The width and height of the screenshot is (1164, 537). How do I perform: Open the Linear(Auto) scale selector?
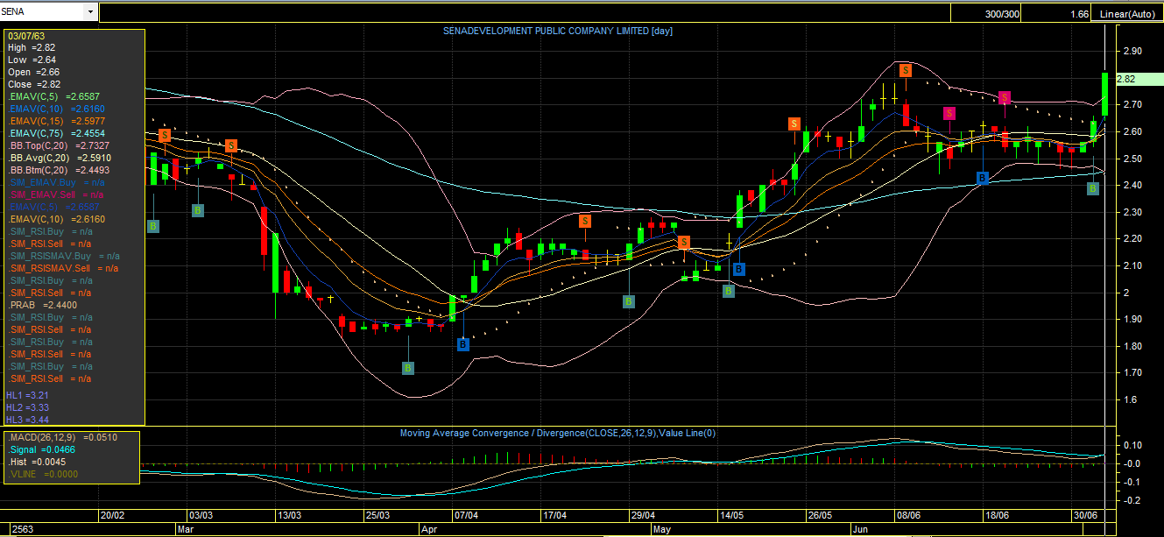[x=1129, y=13]
